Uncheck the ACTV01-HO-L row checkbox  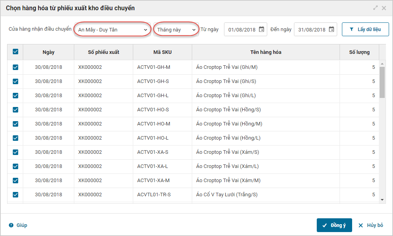click(15, 138)
